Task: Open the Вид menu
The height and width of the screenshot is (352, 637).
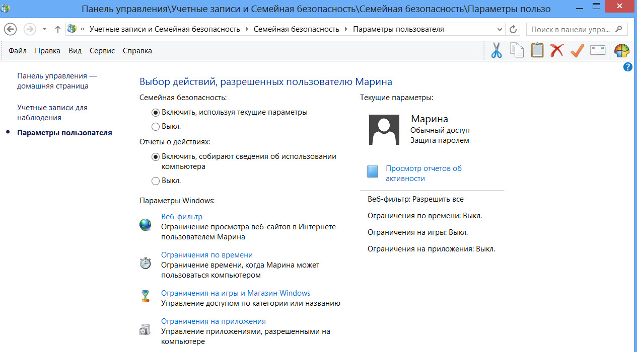Action: (75, 51)
